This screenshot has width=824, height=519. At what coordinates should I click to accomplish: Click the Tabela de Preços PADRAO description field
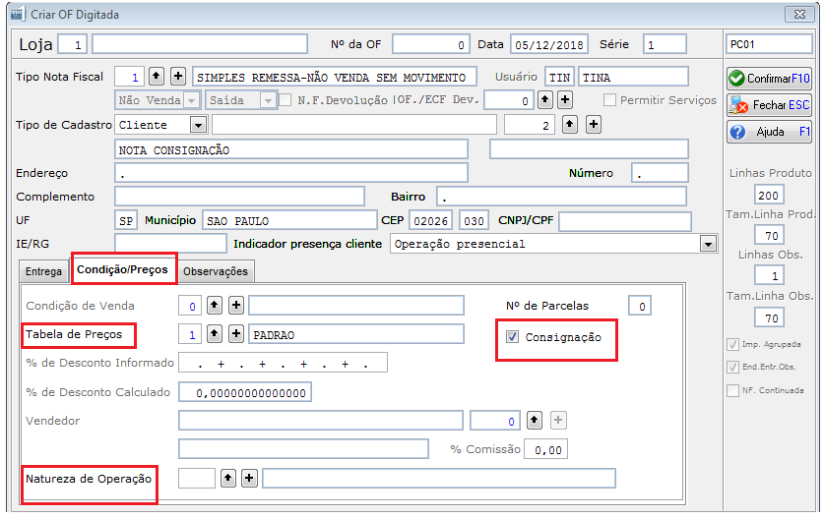356,334
